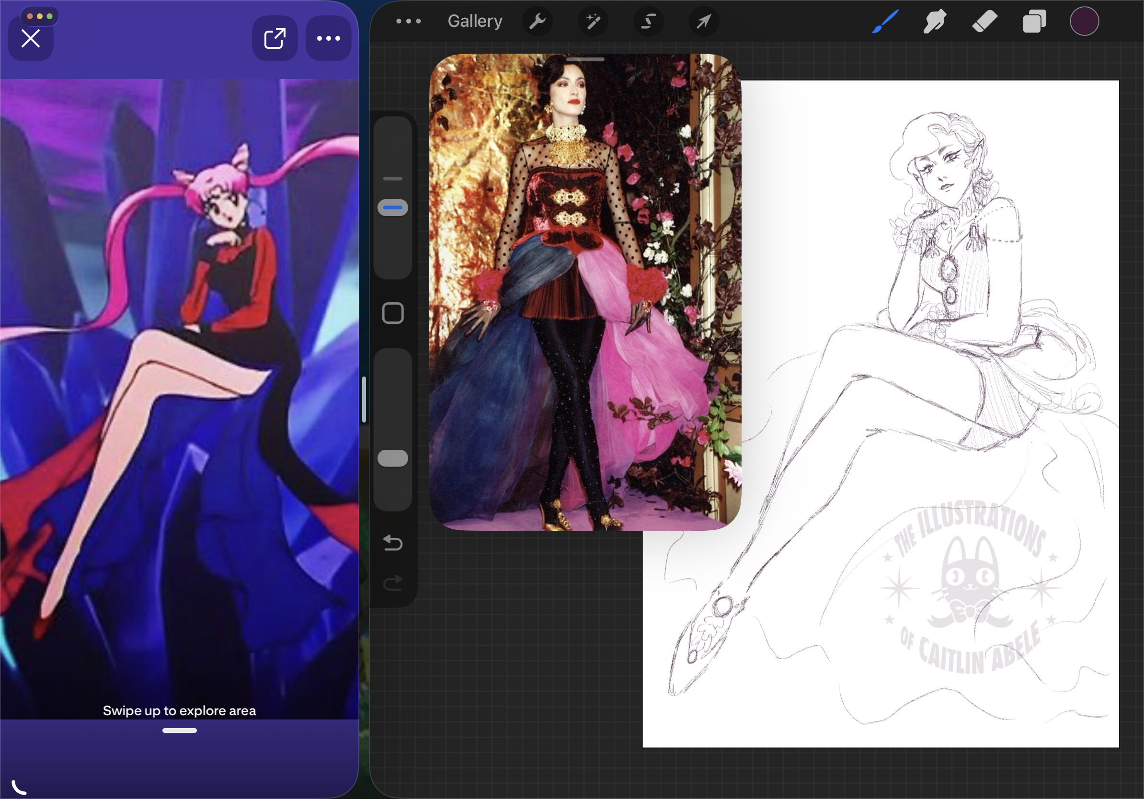This screenshot has width=1144, height=799.
Task: Undo the last stroke
Action: 393,542
